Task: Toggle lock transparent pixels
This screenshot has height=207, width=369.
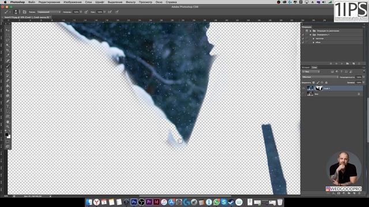Action: pos(314,82)
